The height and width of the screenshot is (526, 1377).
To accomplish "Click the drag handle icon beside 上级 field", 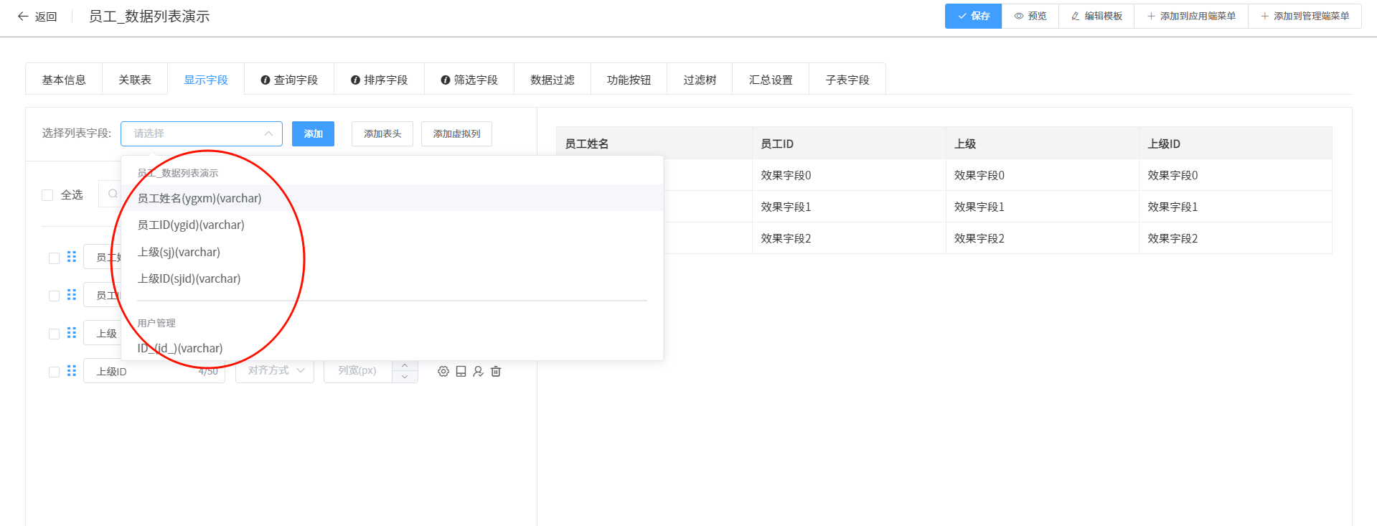I will click(x=72, y=333).
